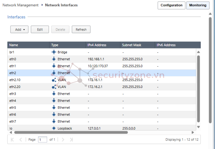Viewport: 215px width, 149px height.
Task: Switch to the Configuration tab
Action: pos(171,5)
